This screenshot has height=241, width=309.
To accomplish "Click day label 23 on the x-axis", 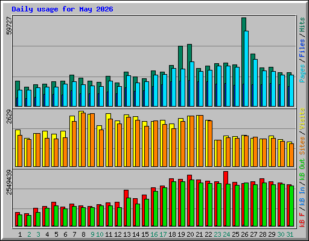I will pyautogui.click(x=217, y=234).
